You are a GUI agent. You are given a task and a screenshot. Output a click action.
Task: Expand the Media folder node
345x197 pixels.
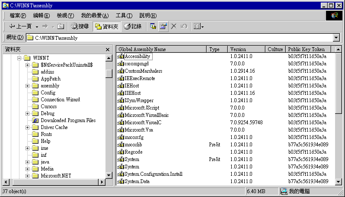click(27, 169)
